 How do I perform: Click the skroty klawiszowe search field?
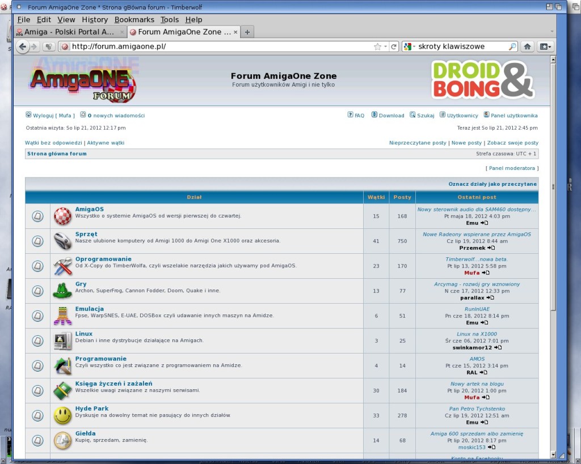[x=461, y=46]
